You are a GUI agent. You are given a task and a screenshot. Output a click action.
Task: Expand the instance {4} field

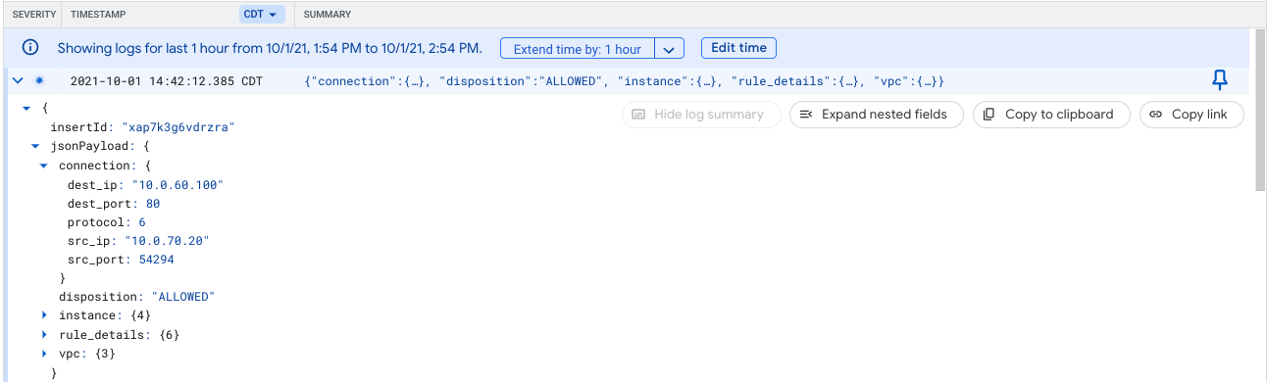coord(44,315)
